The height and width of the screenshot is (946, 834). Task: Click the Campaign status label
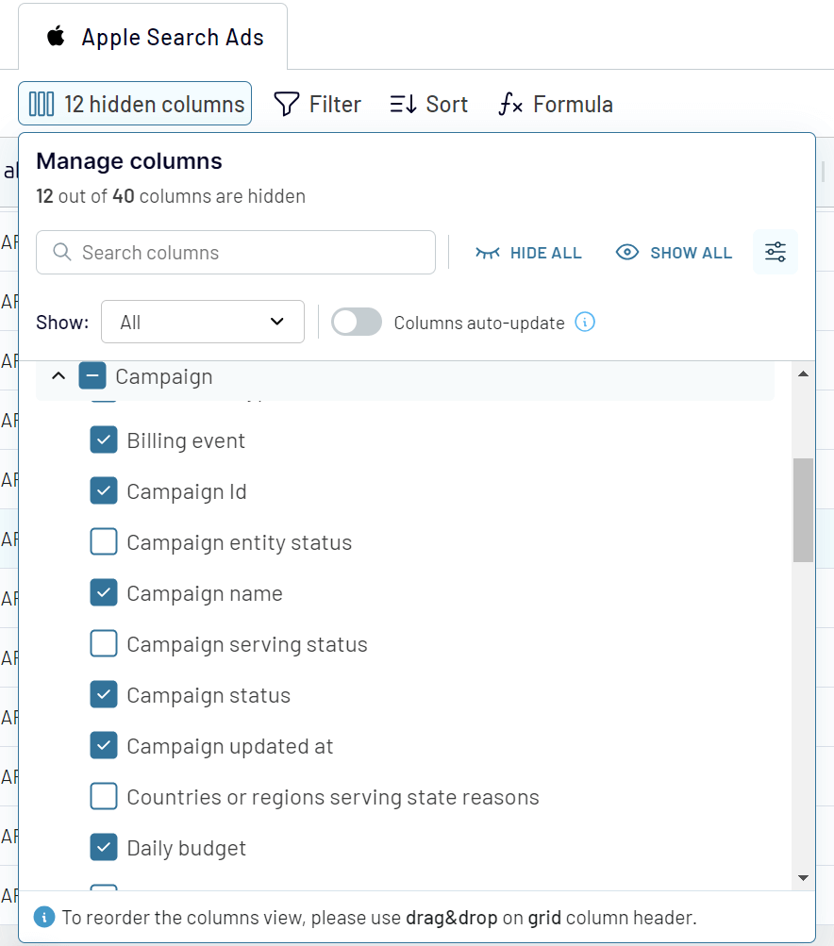point(208,696)
